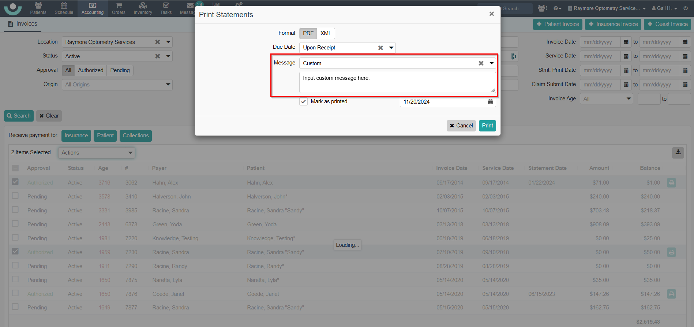Cancel the Print Statements dialog
Screen dimensions: 694x327
pos(461,126)
